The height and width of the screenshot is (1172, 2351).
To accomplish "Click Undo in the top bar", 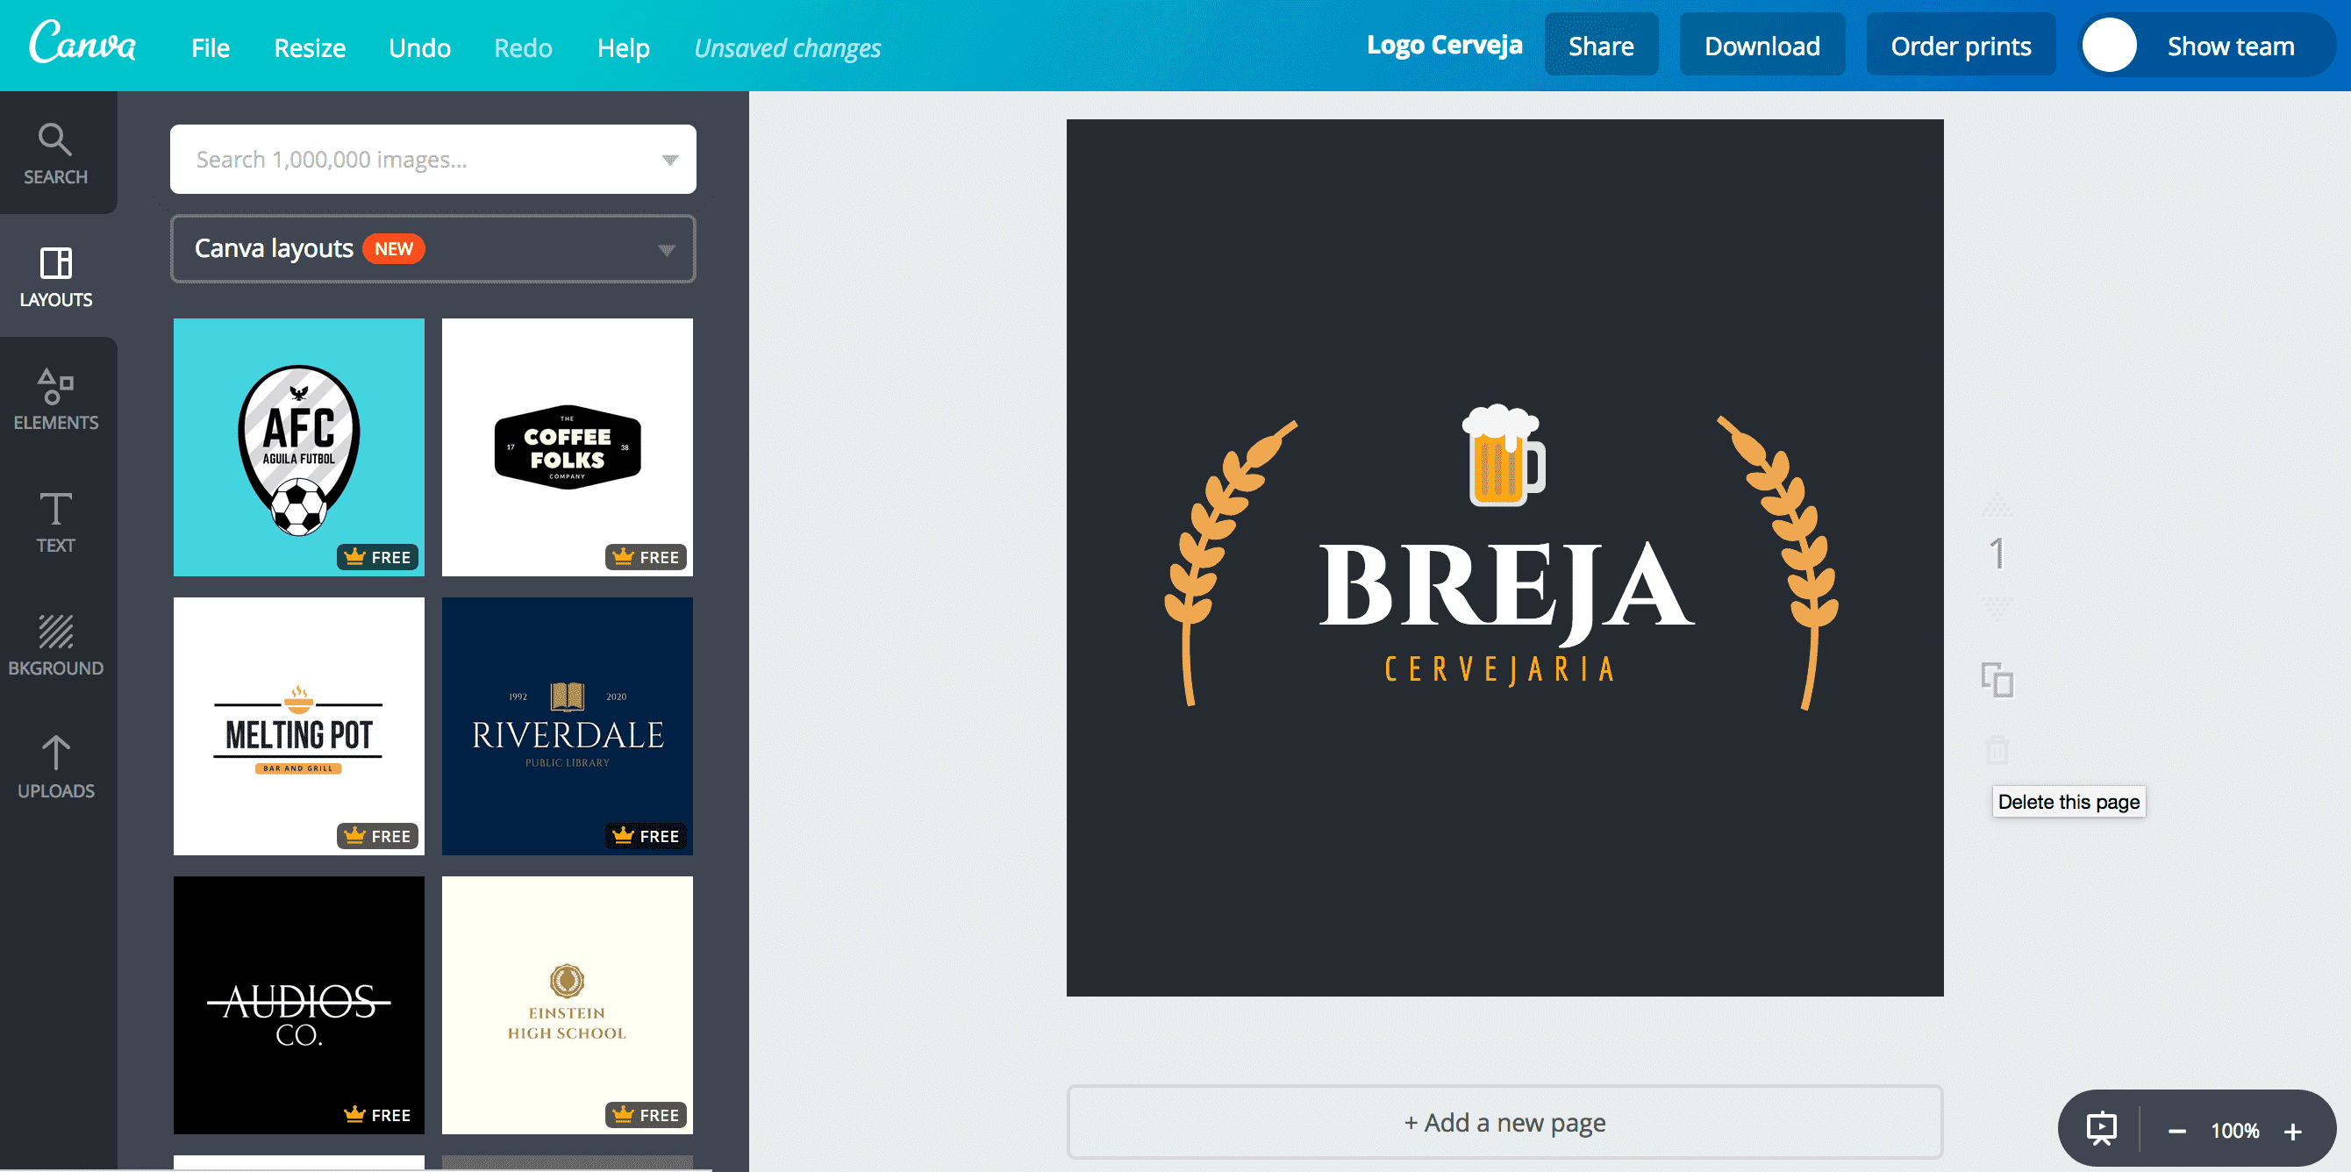I will [419, 47].
